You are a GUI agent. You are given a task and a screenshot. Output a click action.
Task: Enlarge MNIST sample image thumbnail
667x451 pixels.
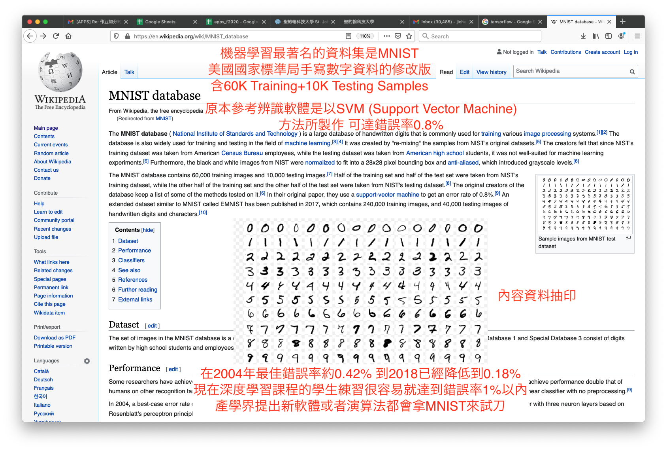pos(628,238)
